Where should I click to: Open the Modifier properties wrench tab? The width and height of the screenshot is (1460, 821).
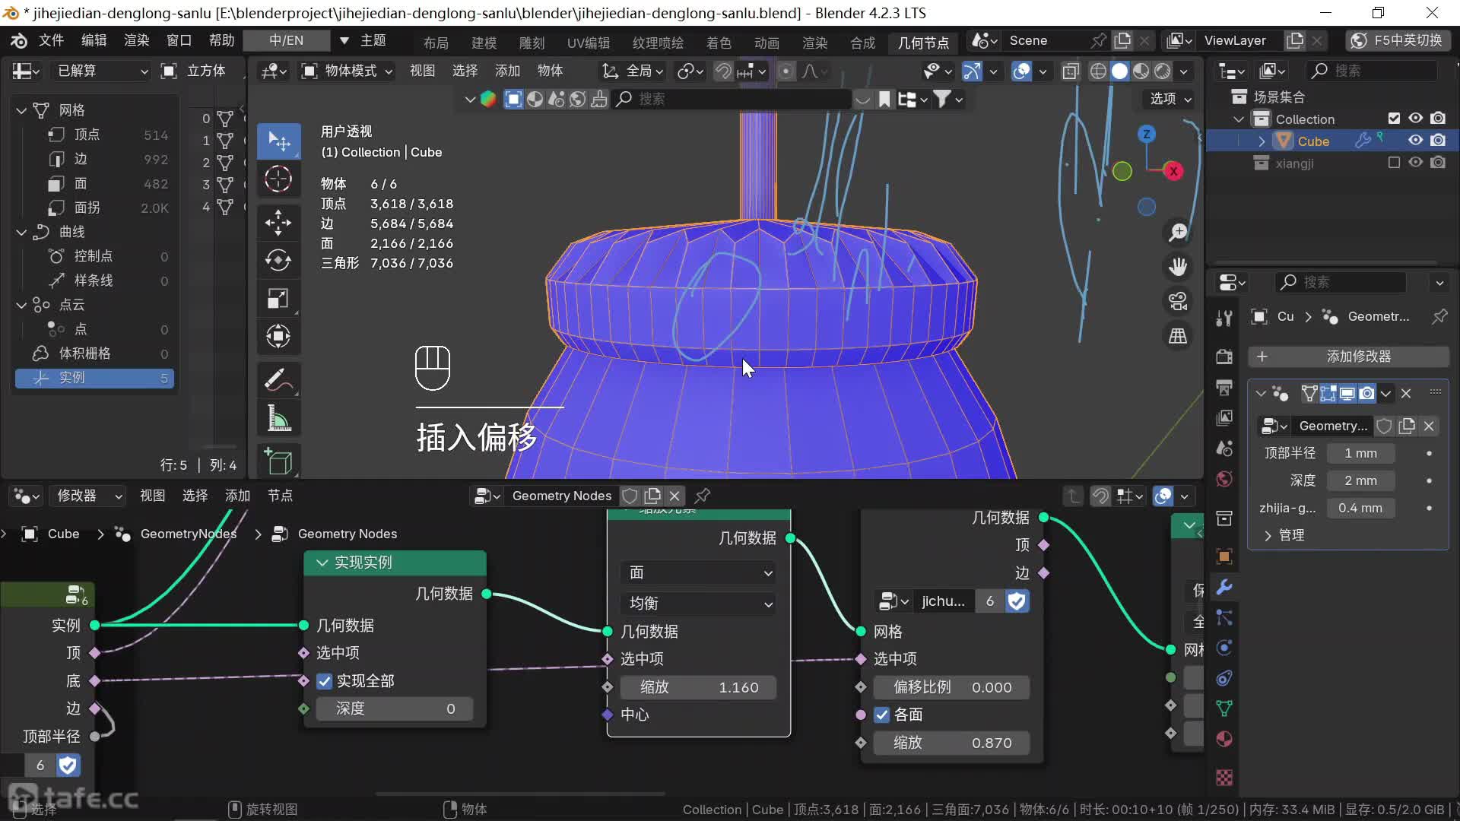point(1224,587)
